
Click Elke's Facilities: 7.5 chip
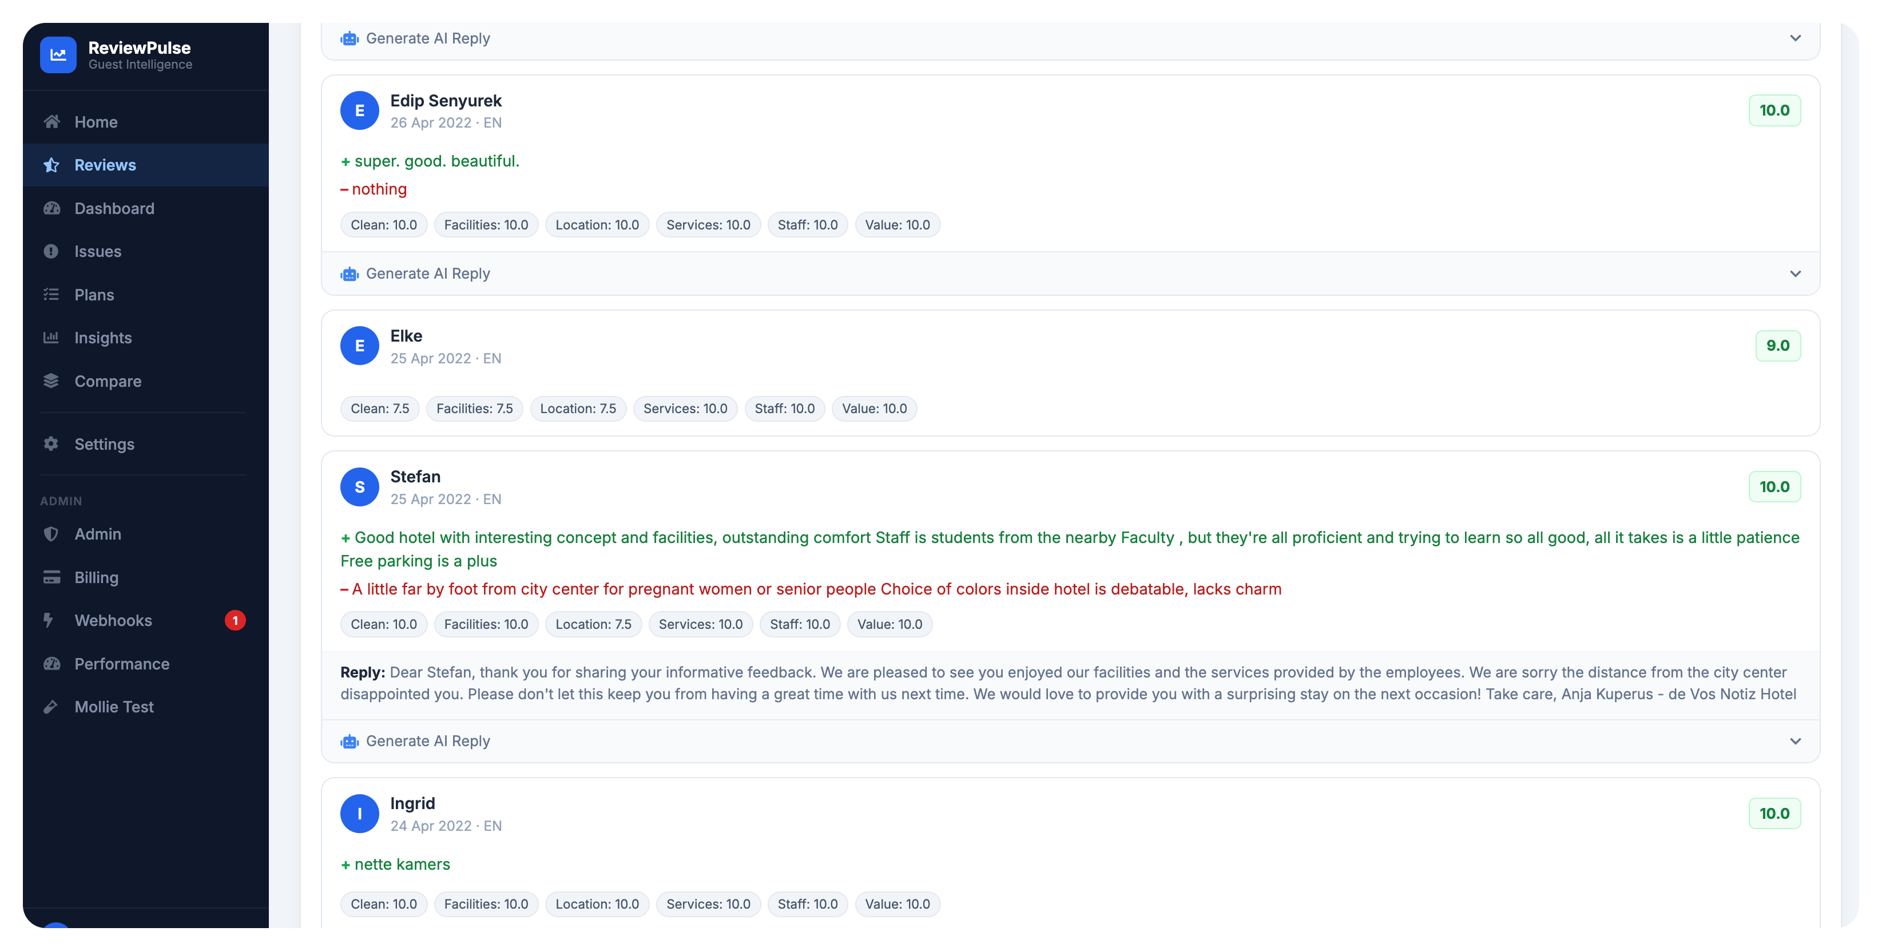point(474,409)
